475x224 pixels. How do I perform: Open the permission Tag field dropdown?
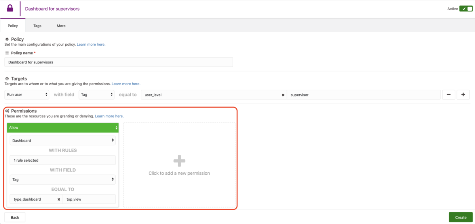click(63, 179)
